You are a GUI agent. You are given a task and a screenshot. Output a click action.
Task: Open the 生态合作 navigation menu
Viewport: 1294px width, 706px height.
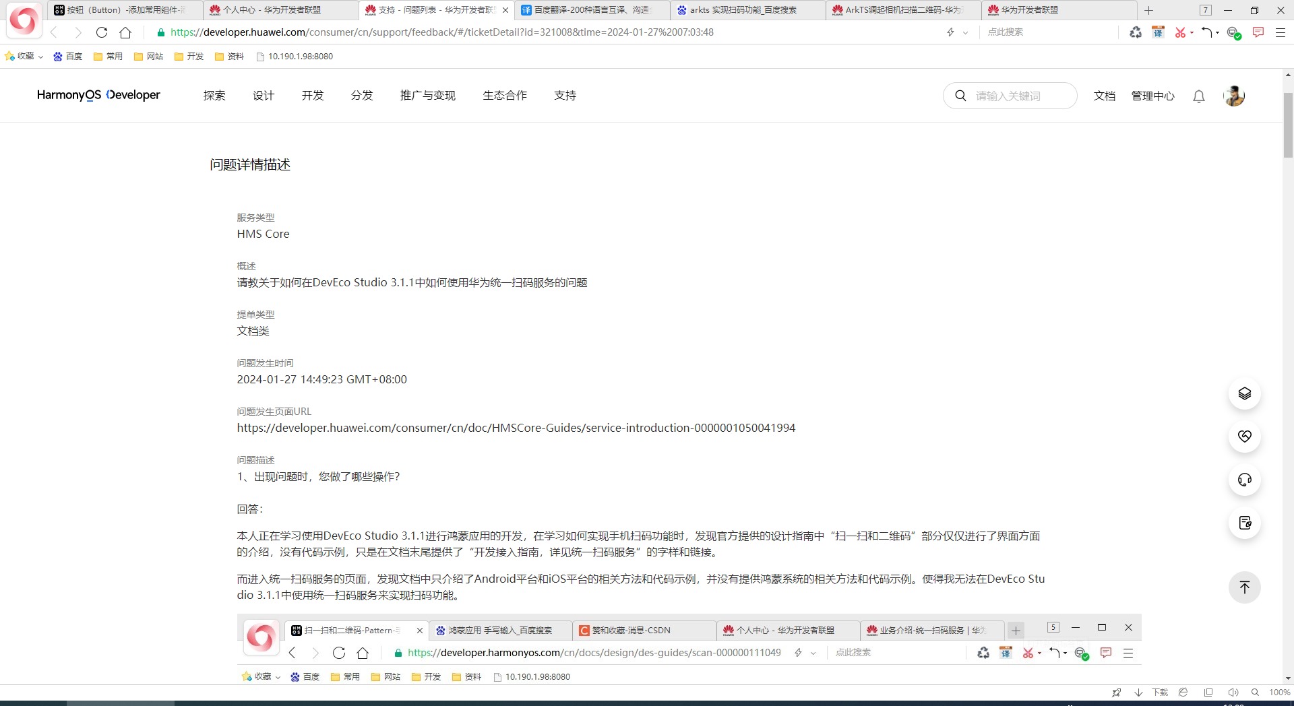point(505,96)
